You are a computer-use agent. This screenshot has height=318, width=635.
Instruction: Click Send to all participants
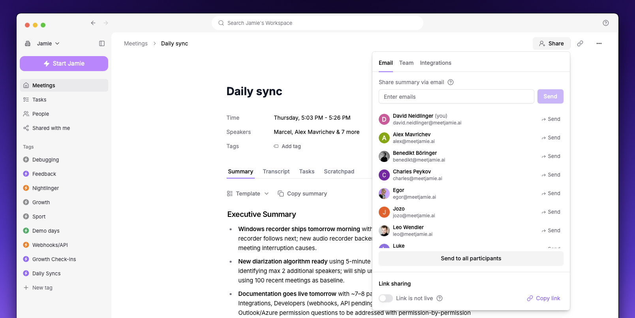(471, 258)
